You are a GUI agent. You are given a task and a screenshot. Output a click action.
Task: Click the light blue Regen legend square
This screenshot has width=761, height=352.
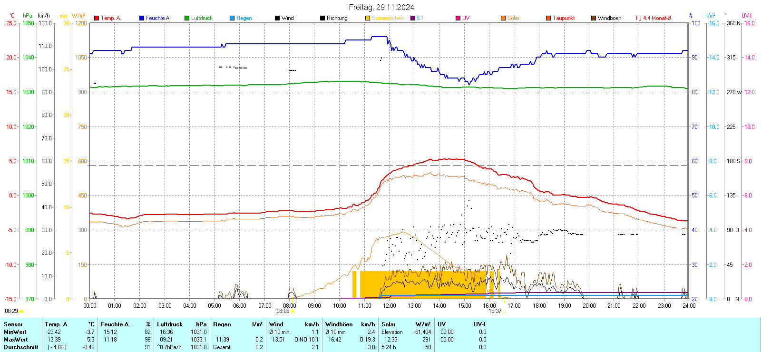(x=232, y=18)
